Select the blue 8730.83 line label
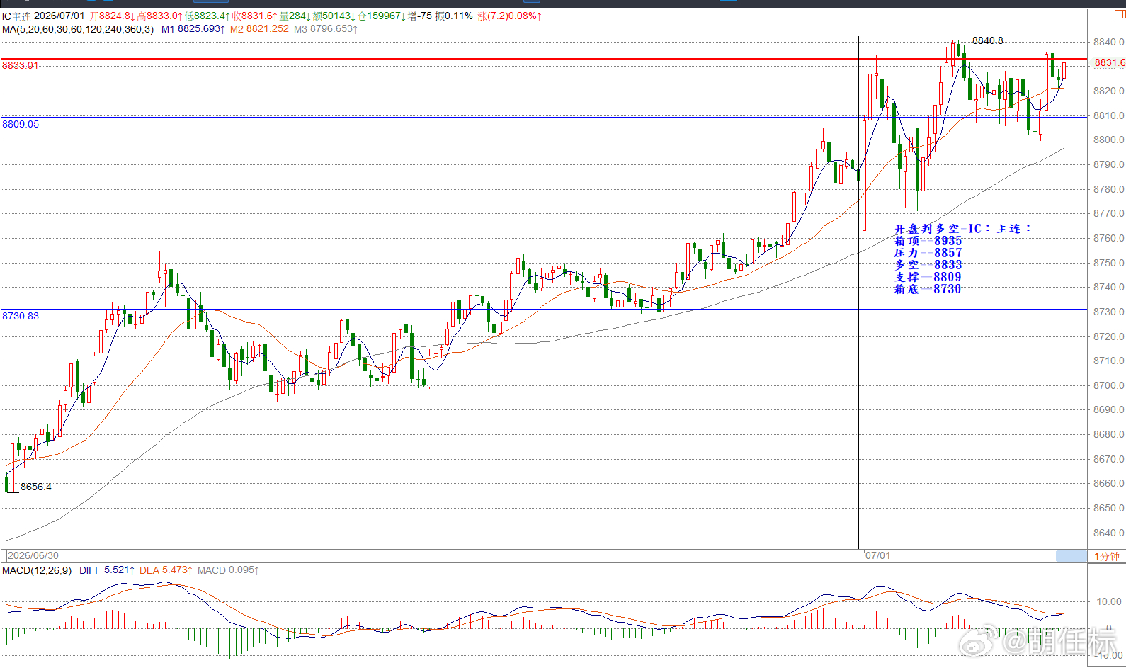 (x=21, y=316)
